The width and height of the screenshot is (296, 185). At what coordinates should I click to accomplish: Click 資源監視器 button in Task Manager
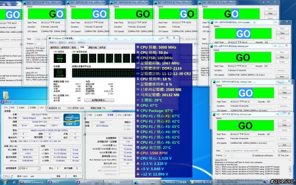click(x=99, y=100)
